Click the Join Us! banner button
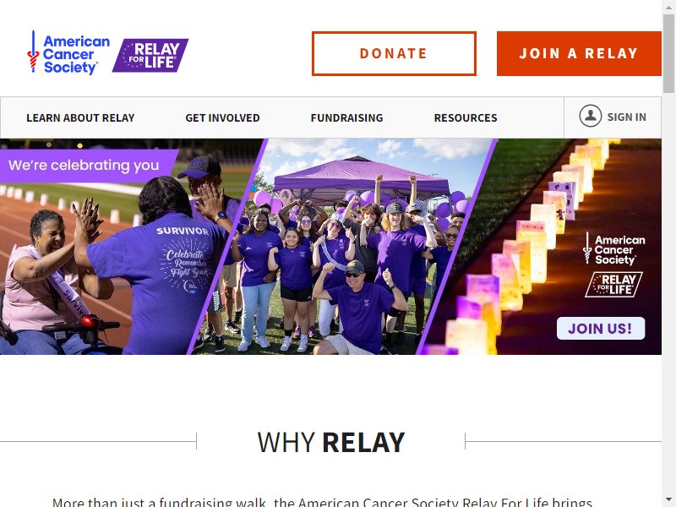Screen dimensions: 676x507 [x=601, y=329]
